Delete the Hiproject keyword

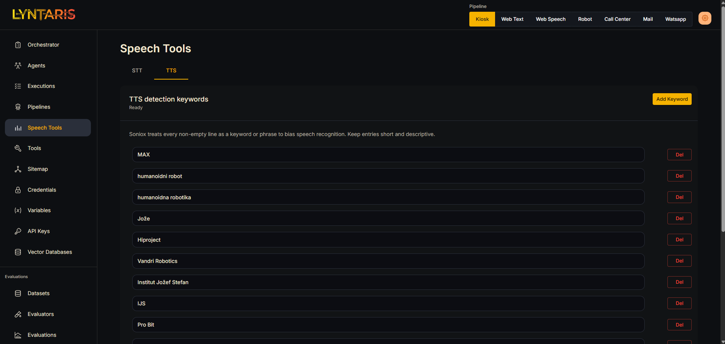(679, 239)
